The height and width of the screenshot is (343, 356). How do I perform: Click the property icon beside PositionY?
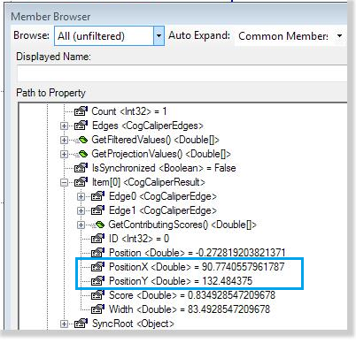click(97, 281)
